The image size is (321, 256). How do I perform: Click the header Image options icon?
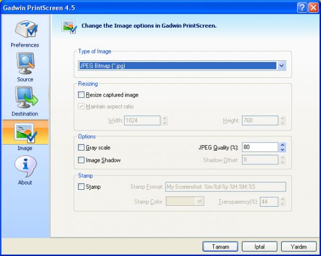pos(69,27)
